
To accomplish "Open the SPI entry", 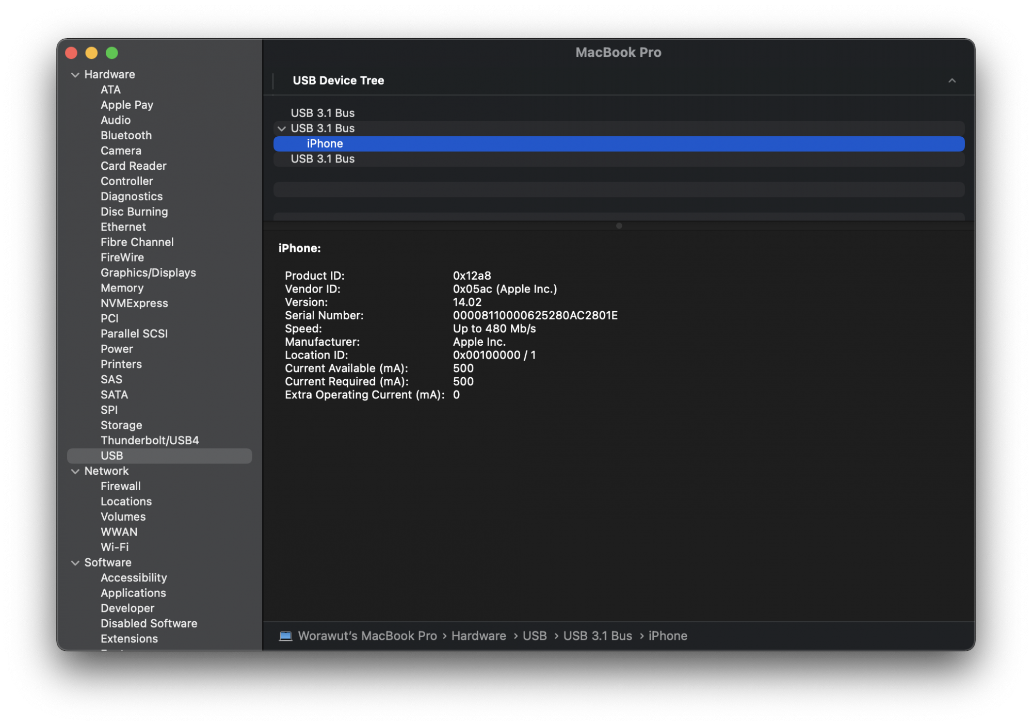I will 109,410.
